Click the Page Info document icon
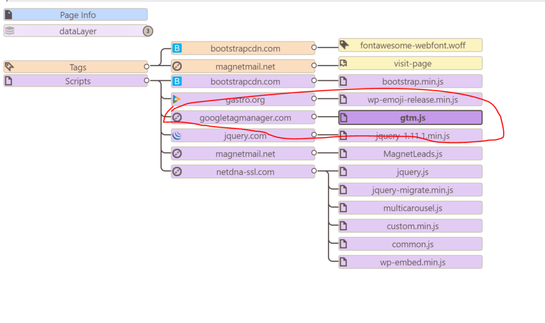This screenshot has height=323, width=545. point(9,14)
